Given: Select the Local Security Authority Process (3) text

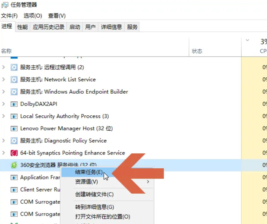Looking at the screenshot, I should [x=64, y=116].
